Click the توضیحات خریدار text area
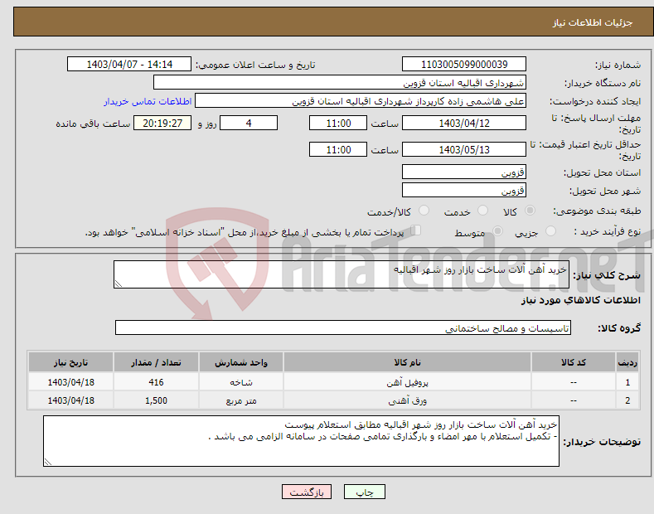The width and height of the screenshot is (654, 514). [x=301, y=441]
